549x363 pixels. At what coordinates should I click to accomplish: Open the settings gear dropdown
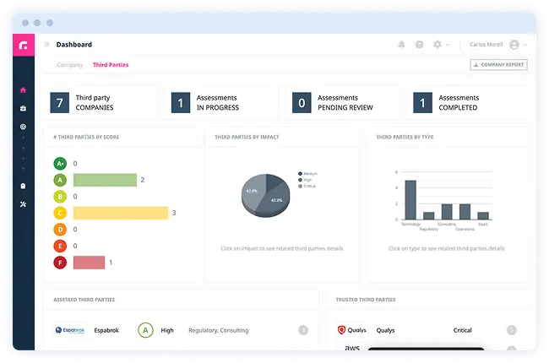click(439, 45)
